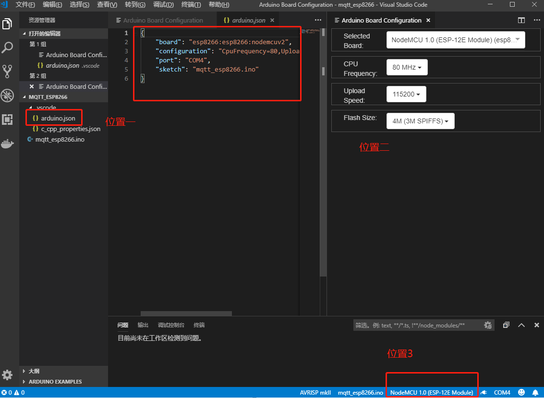544x398 pixels.
Task: Open the 帮助(H) menu
Action: [x=219, y=5]
